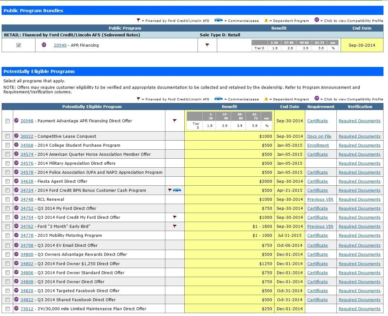Open program number 73012 link

tap(27, 309)
